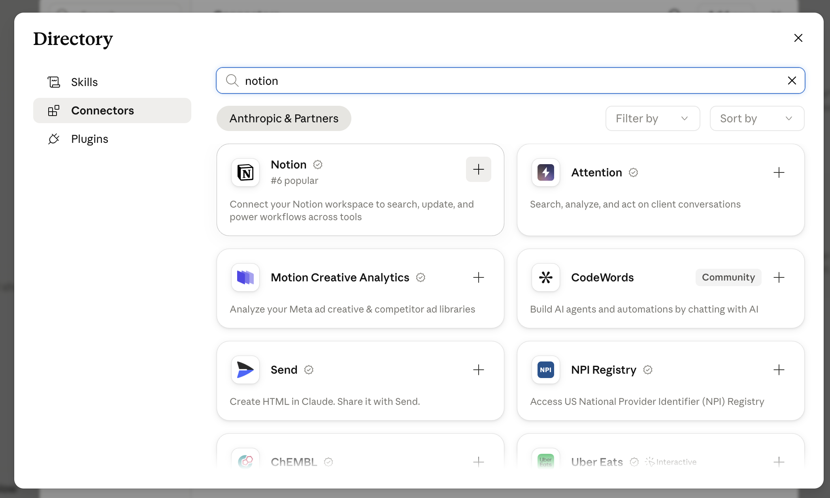Open the Uber Eats connector title

pos(597,462)
